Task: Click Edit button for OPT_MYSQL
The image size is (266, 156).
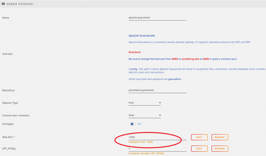Action: [199, 149]
